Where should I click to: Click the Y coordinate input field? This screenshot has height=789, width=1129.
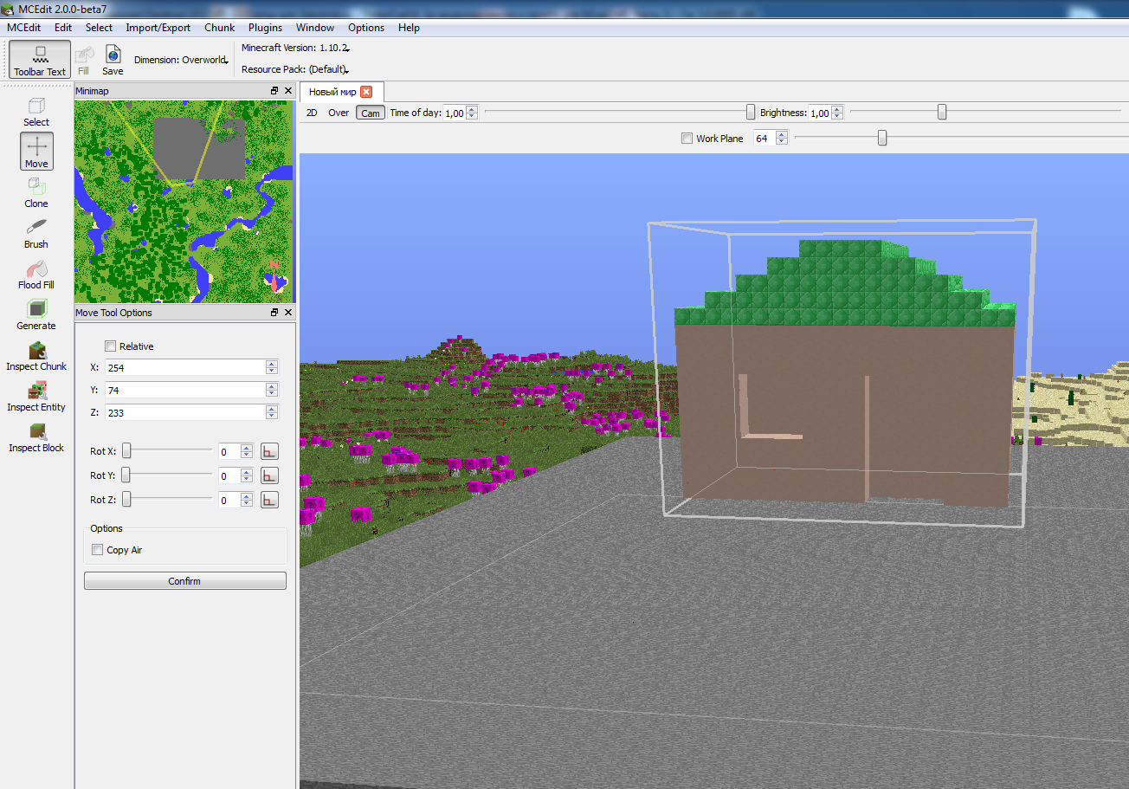(x=185, y=390)
